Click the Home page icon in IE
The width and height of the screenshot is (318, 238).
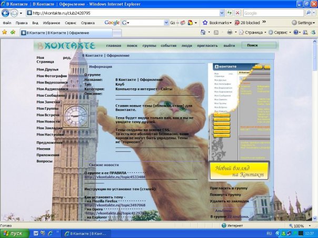click(x=203, y=33)
